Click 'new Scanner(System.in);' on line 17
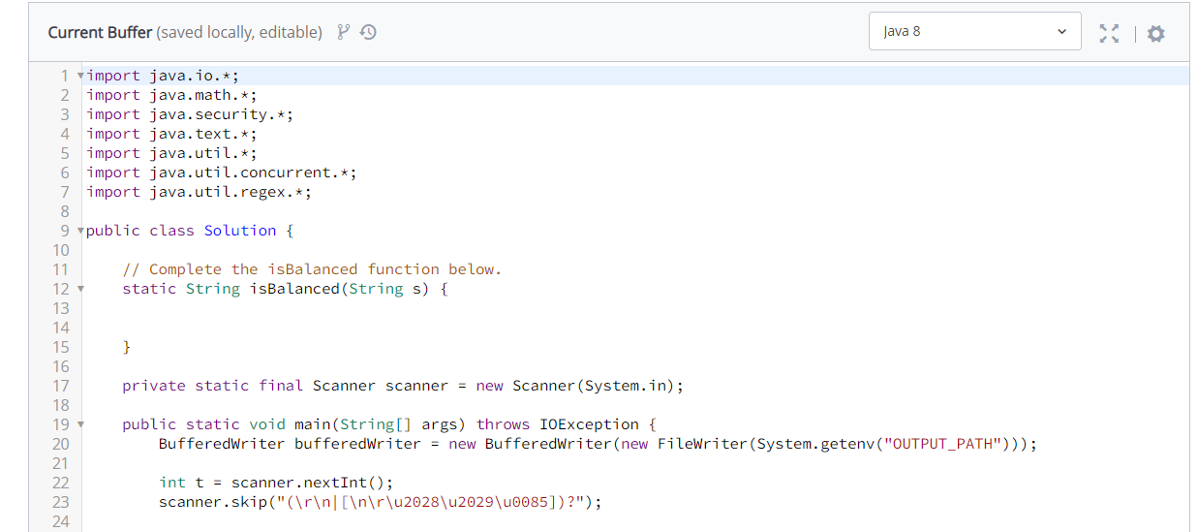This screenshot has height=532, width=1198. pyautogui.click(x=580, y=386)
